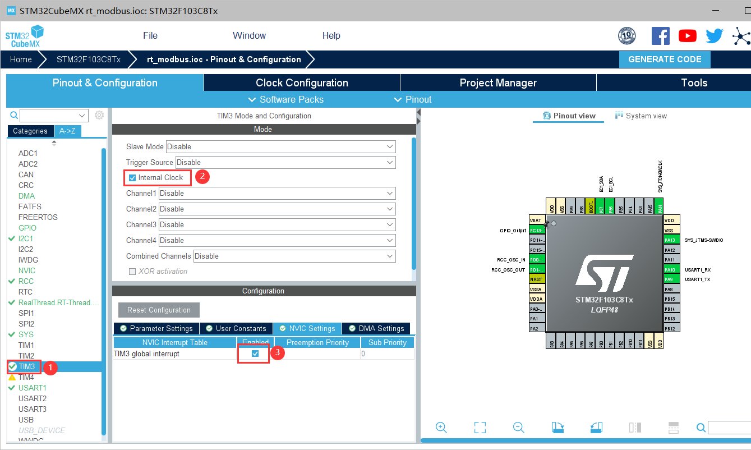The image size is (751, 450).
Task: Select TIM4 in the peripheral list
Action: (26, 377)
